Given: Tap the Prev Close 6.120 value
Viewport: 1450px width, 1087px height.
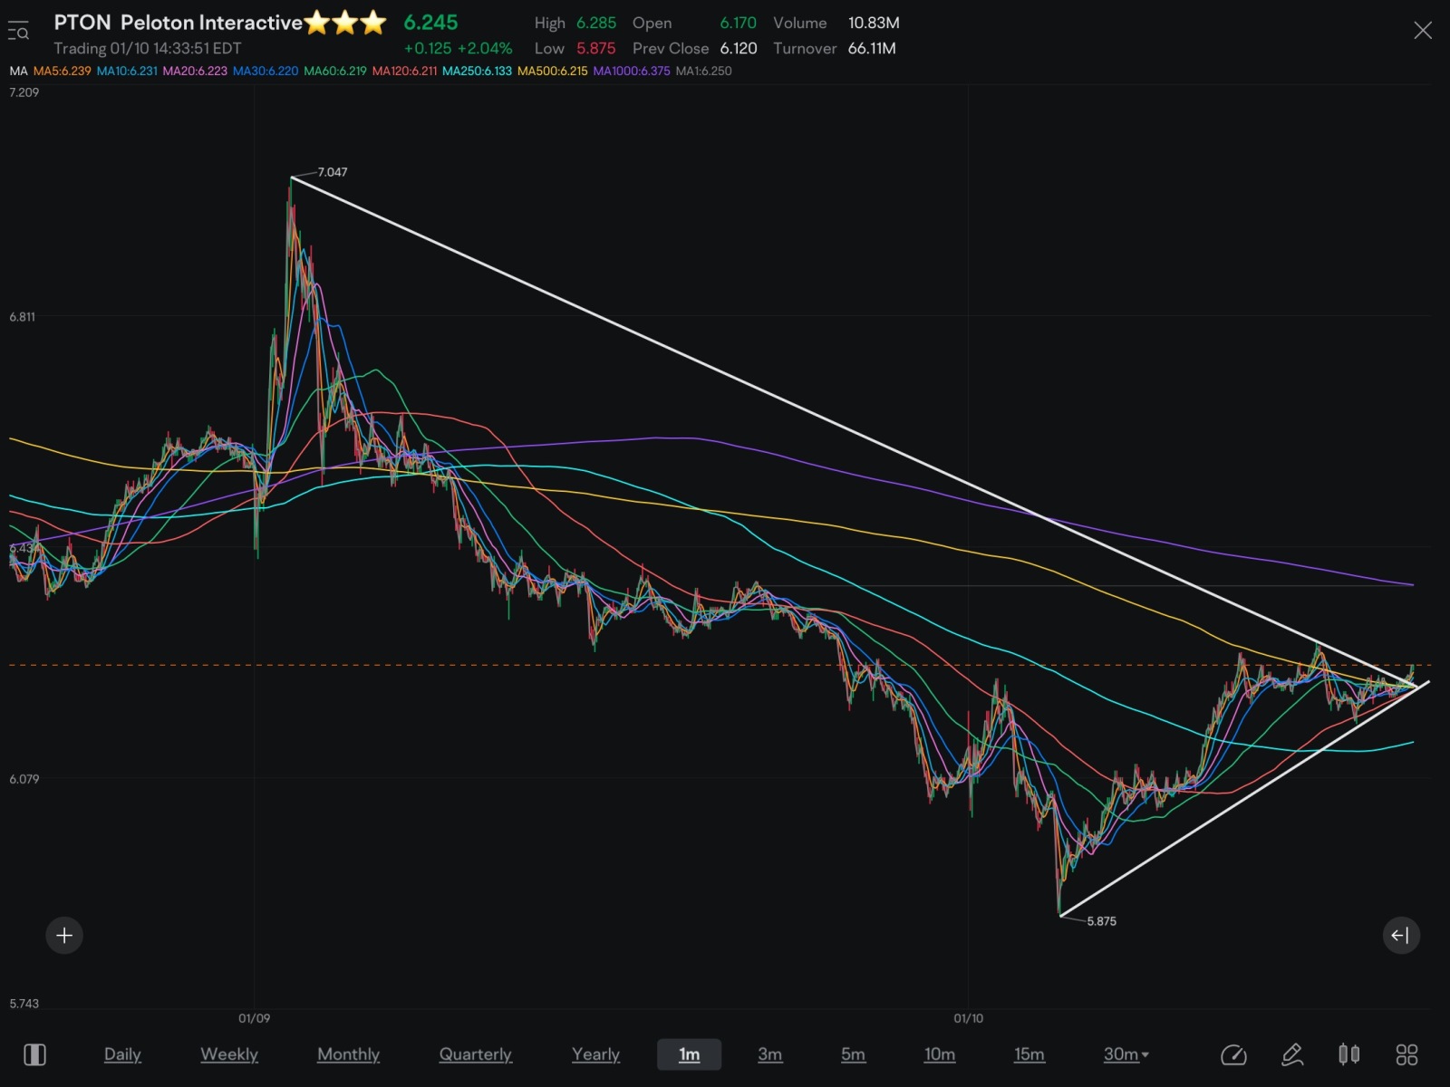Looking at the screenshot, I should click(x=739, y=48).
